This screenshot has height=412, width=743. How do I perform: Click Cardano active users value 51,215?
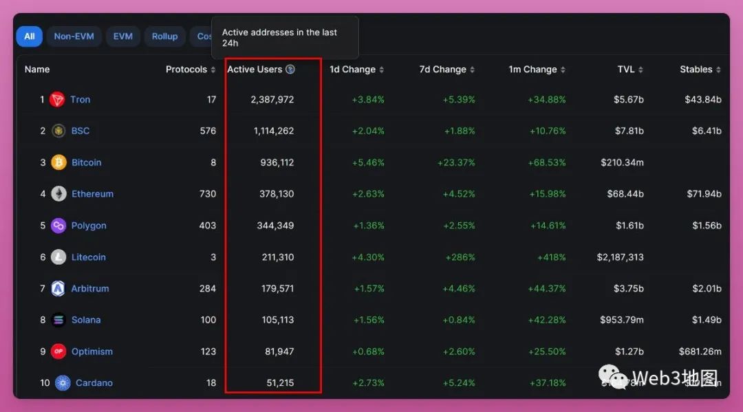pyautogui.click(x=280, y=382)
